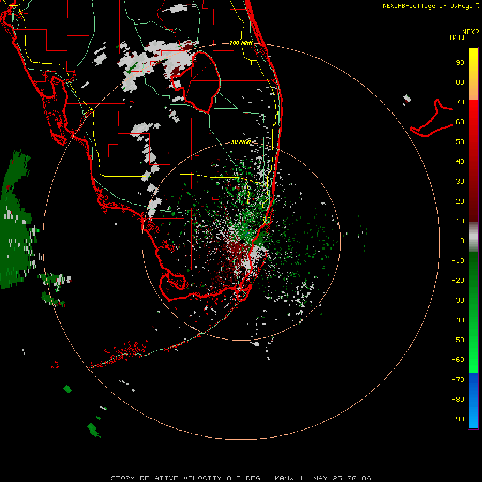Click the -90 value on the velocity scale
482x482 pixels.
tap(458, 419)
